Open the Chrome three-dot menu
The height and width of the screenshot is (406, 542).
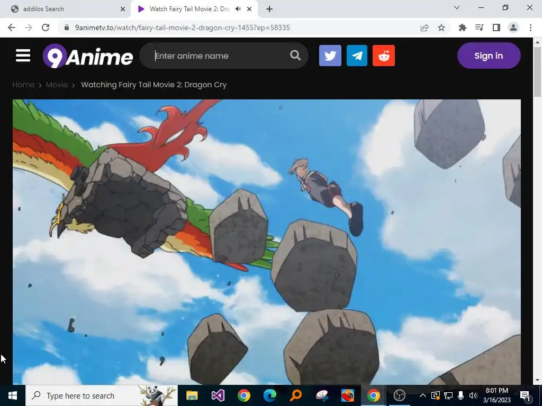530,27
